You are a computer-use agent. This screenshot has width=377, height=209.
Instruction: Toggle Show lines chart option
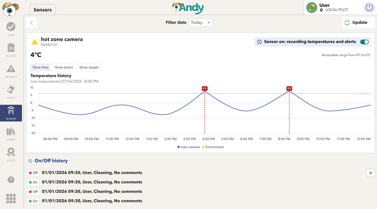pyautogui.click(x=40, y=67)
